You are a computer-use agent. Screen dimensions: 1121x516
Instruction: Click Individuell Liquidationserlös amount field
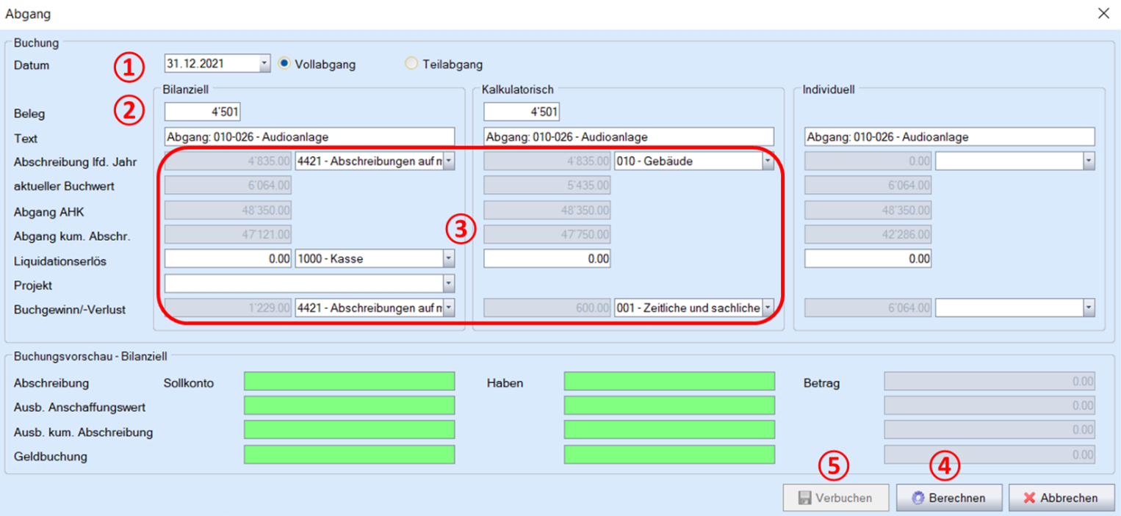(x=868, y=258)
